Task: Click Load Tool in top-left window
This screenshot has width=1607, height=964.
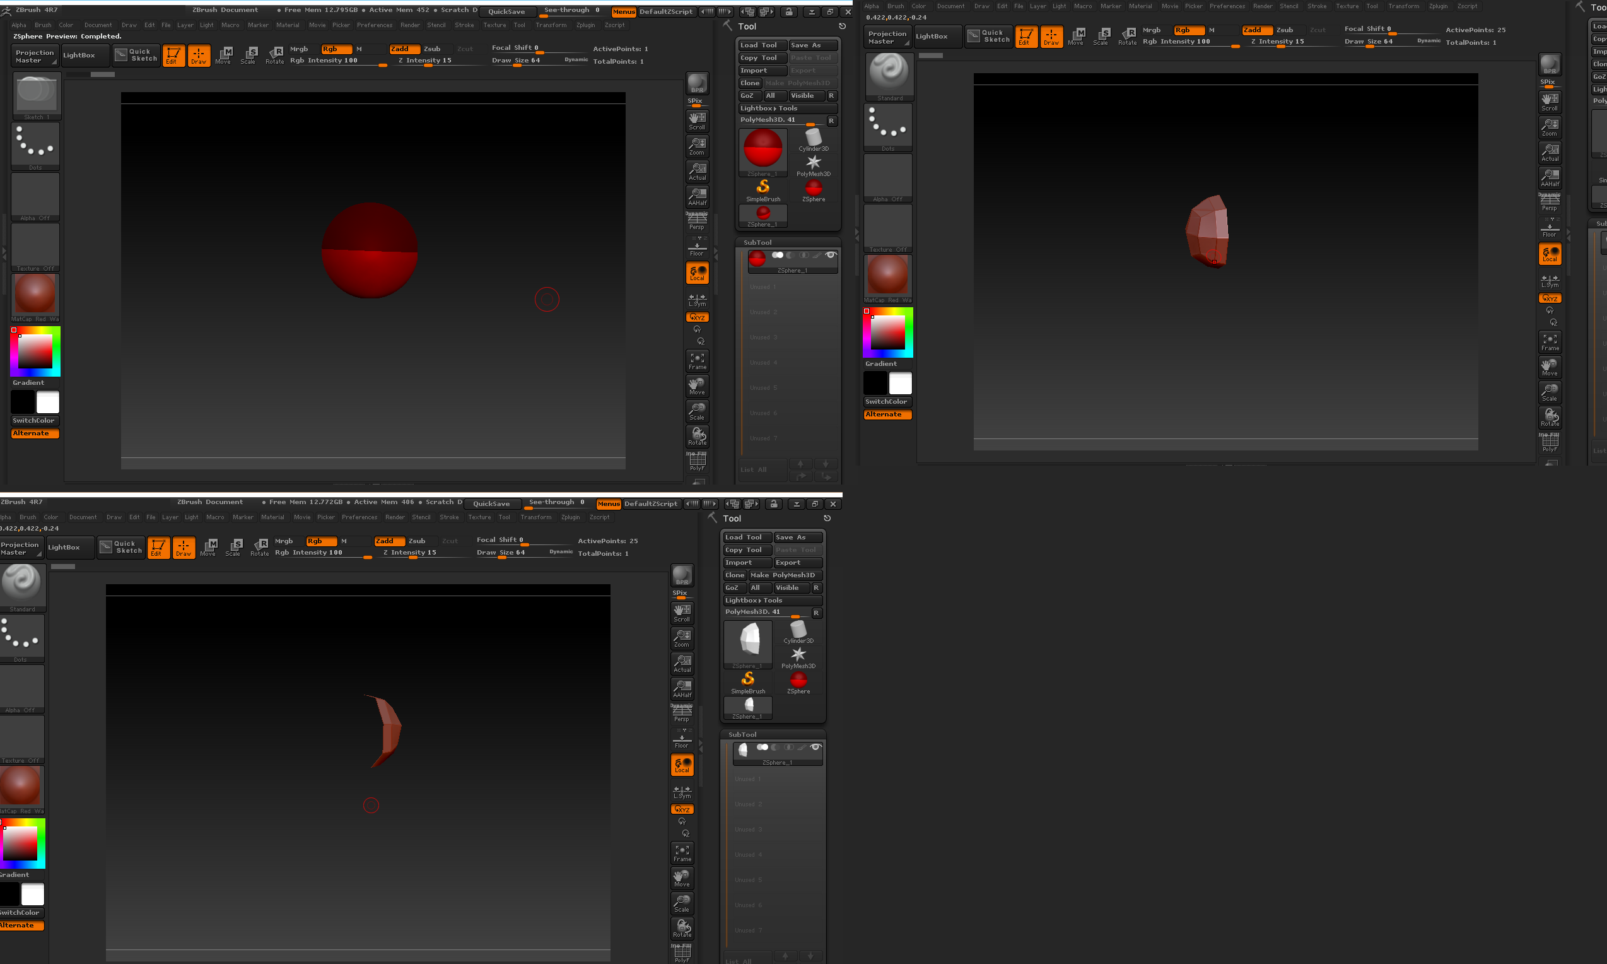Action: (x=763, y=45)
